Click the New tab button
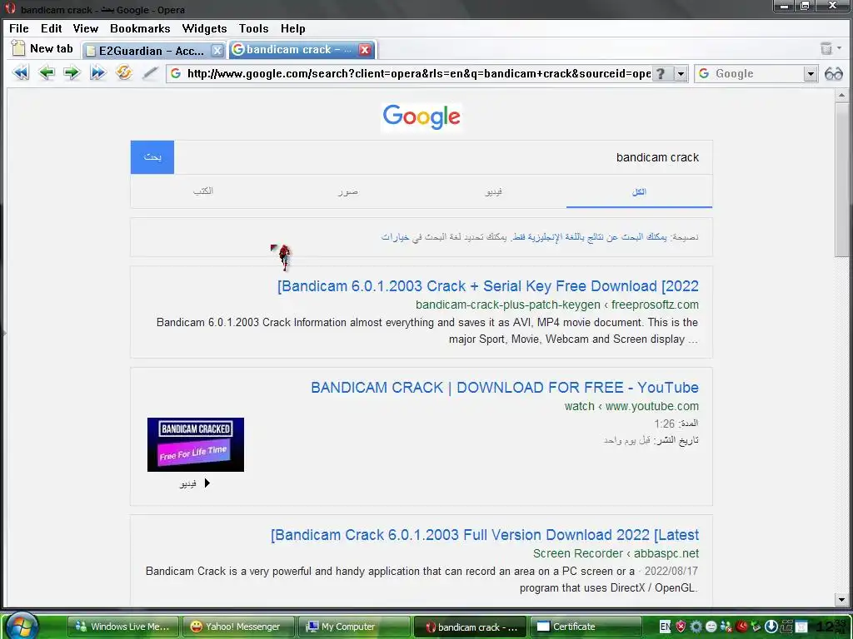The width and height of the screenshot is (853, 639). click(x=43, y=48)
